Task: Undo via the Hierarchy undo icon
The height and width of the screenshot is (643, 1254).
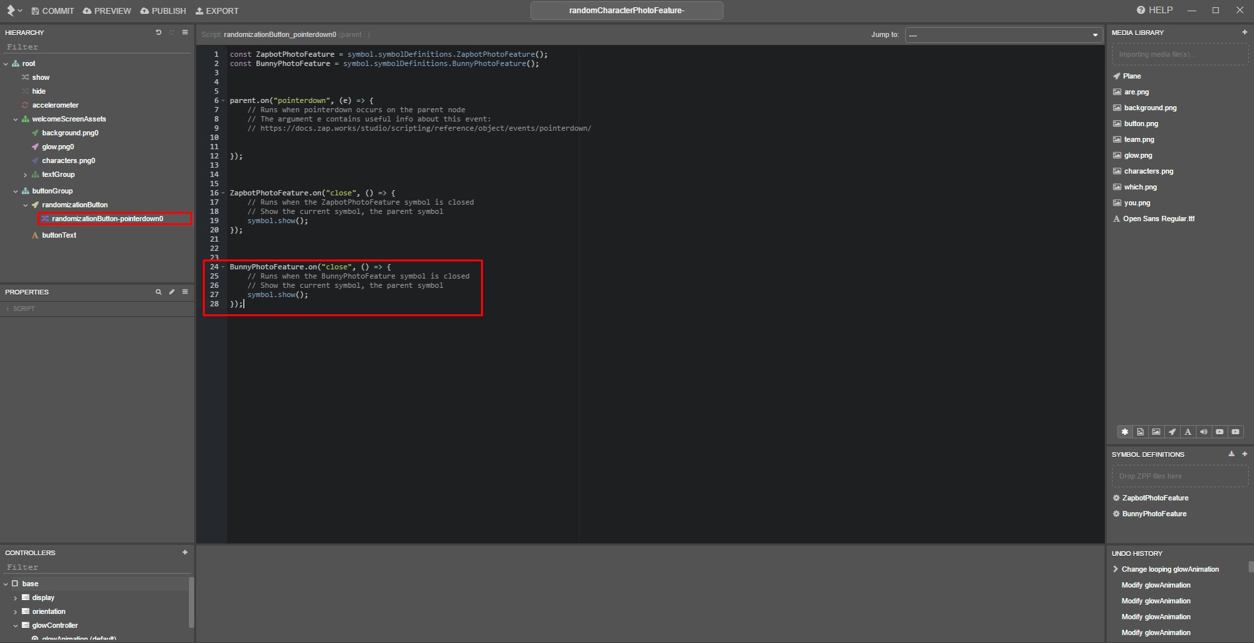Action: [x=159, y=32]
